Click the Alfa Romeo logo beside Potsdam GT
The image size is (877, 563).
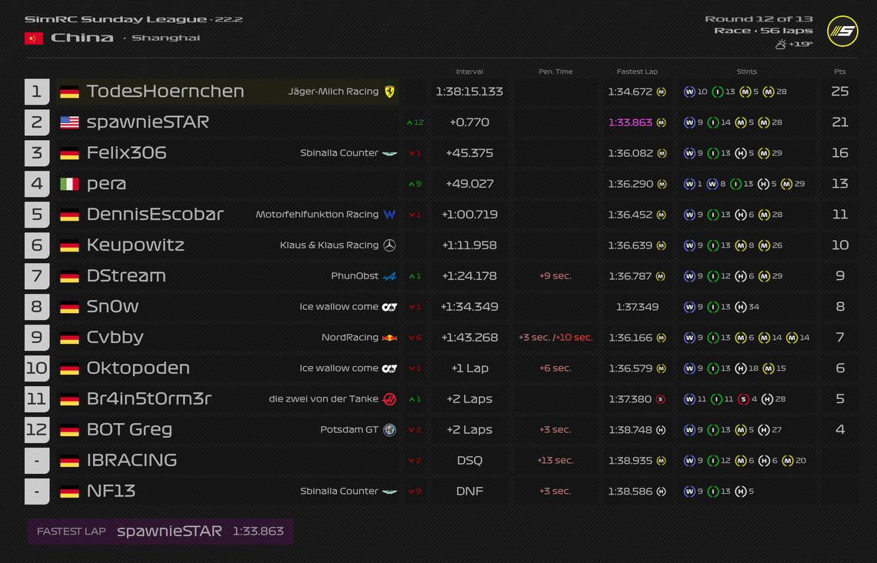tap(389, 430)
